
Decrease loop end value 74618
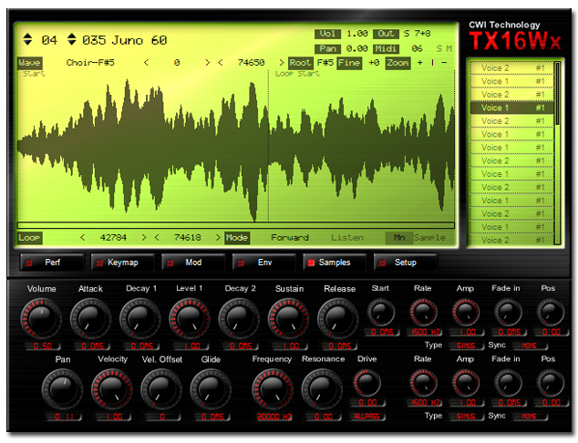point(157,238)
